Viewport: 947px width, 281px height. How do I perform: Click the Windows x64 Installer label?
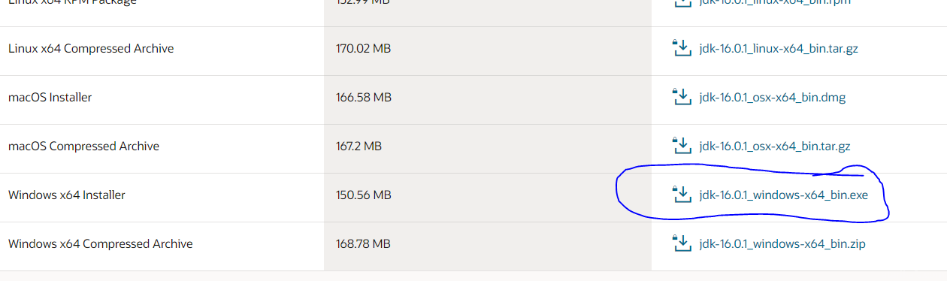point(67,195)
